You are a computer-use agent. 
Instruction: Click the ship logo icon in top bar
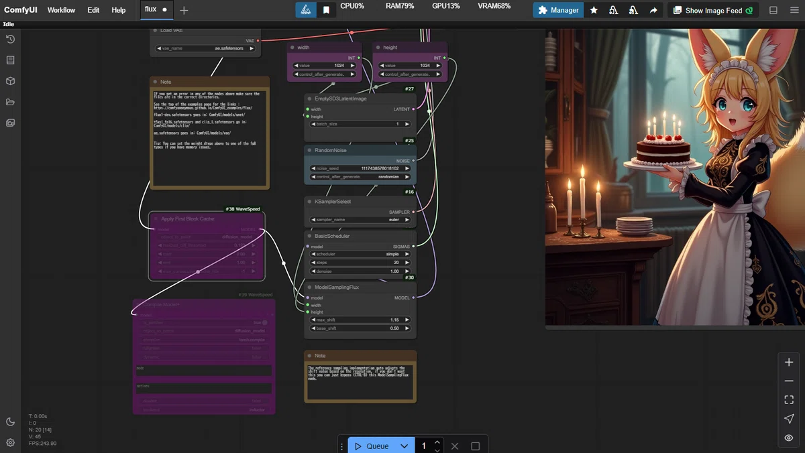click(x=306, y=10)
